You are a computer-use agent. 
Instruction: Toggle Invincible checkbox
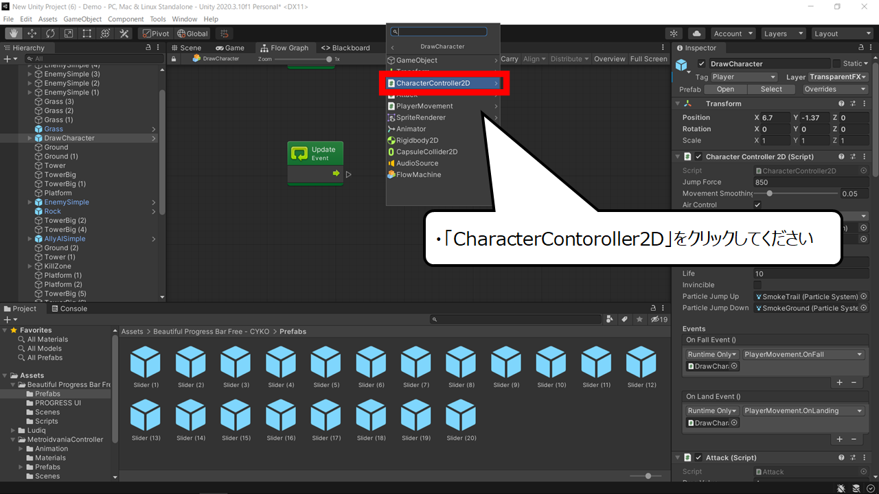(x=757, y=285)
